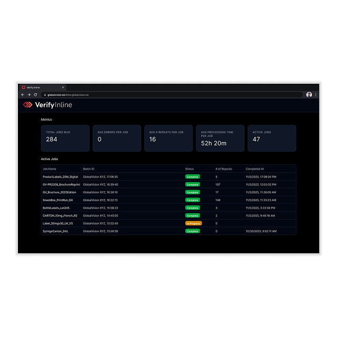Click repeats value 107

pyautogui.click(x=217, y=185)
